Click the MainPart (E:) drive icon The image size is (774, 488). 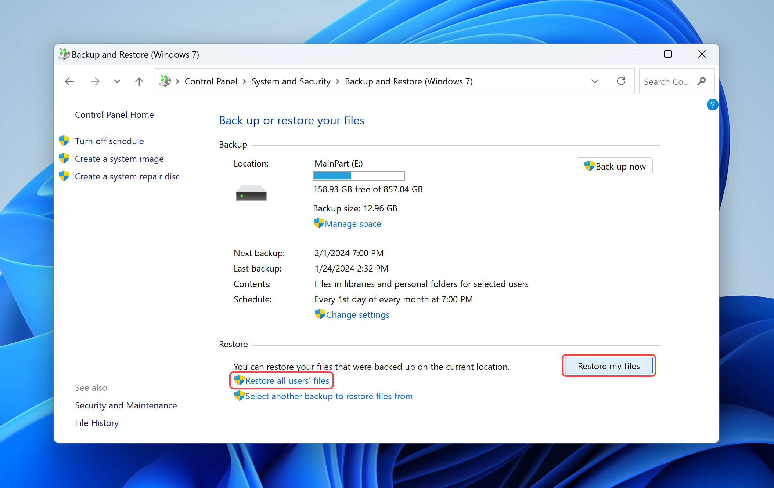click(251, 193)
